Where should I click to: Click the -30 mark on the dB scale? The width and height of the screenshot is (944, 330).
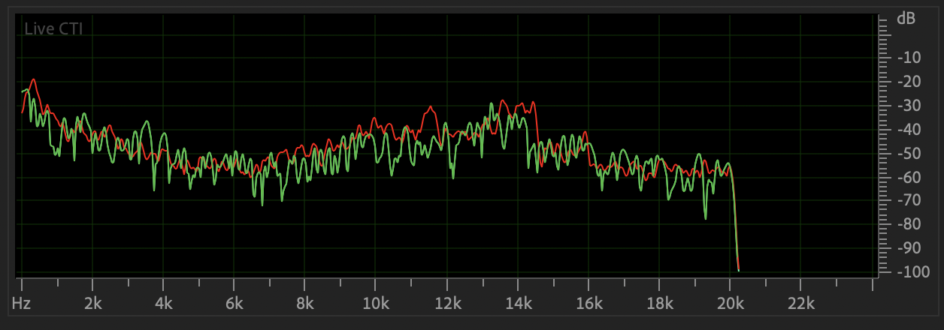click(x=909, y=106)
